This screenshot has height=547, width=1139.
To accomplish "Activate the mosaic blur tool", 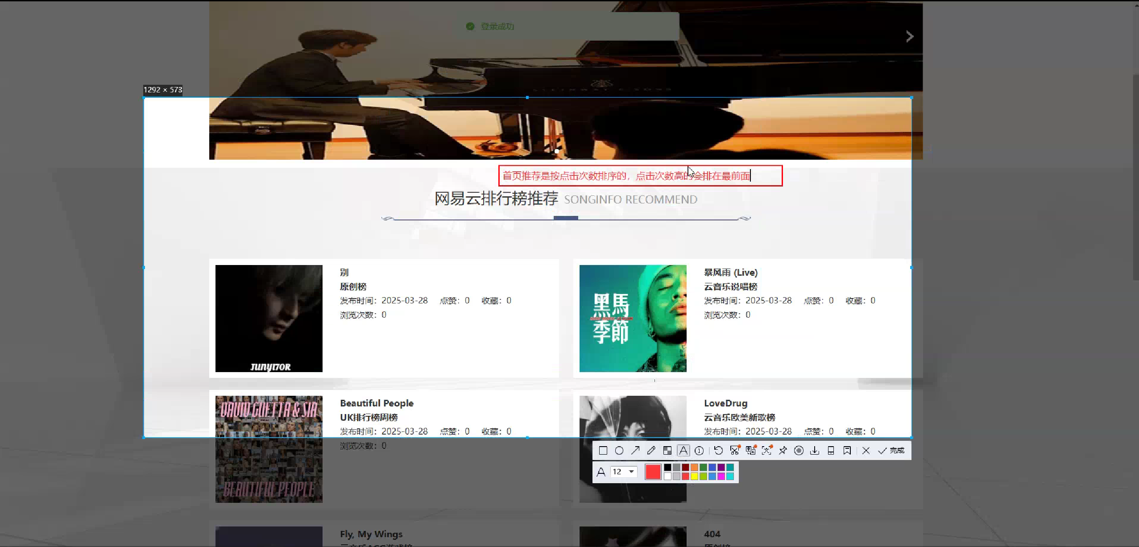I will 667,451.
